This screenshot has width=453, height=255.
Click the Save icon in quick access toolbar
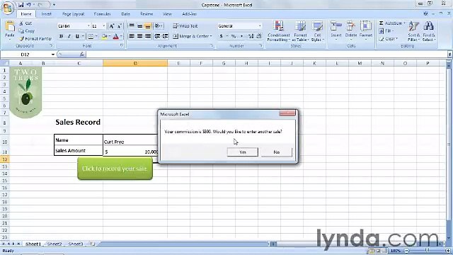click(x=21, y=5)
